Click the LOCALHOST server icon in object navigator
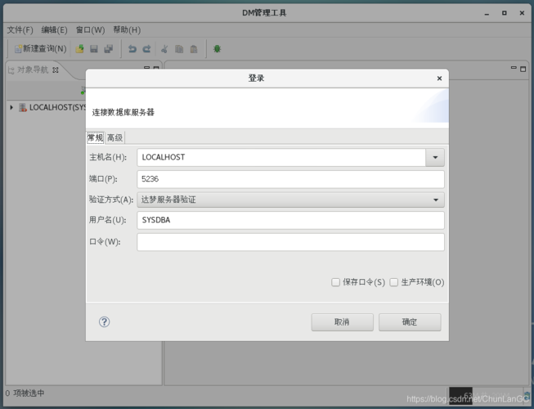The image size is (534, 409). click(x=22, y=108)
